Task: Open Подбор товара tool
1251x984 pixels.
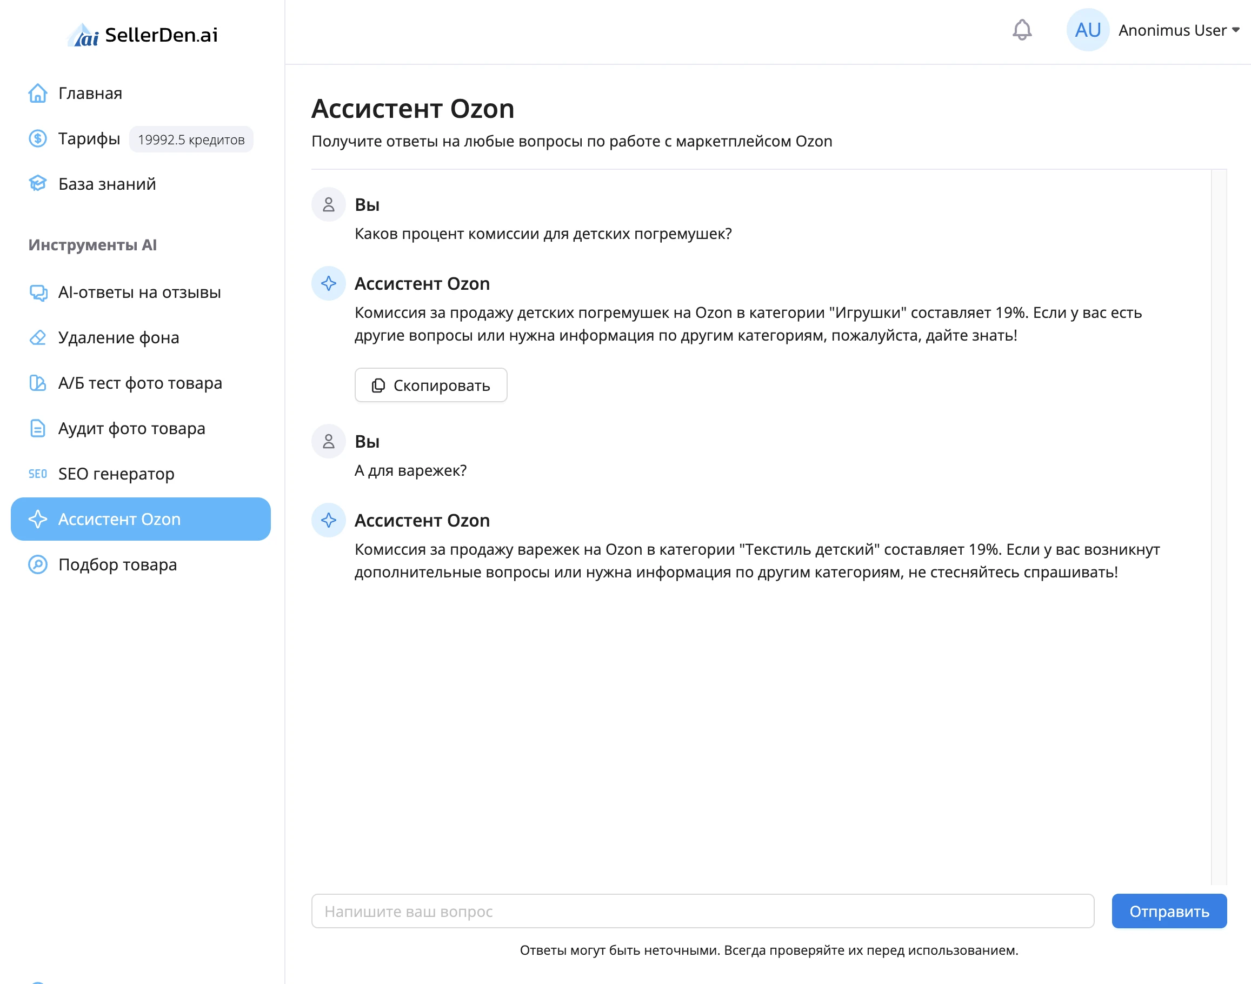Action: [117, 564]
